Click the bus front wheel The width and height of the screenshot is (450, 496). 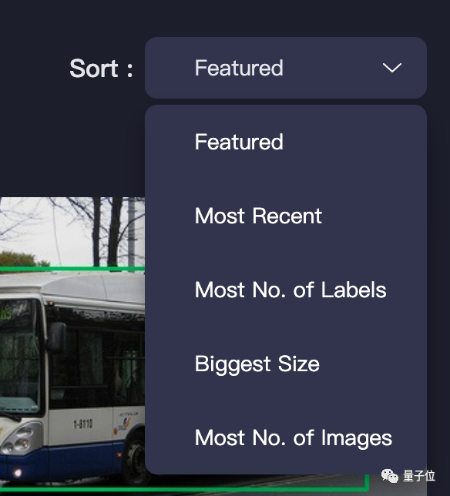pos(136,459)
